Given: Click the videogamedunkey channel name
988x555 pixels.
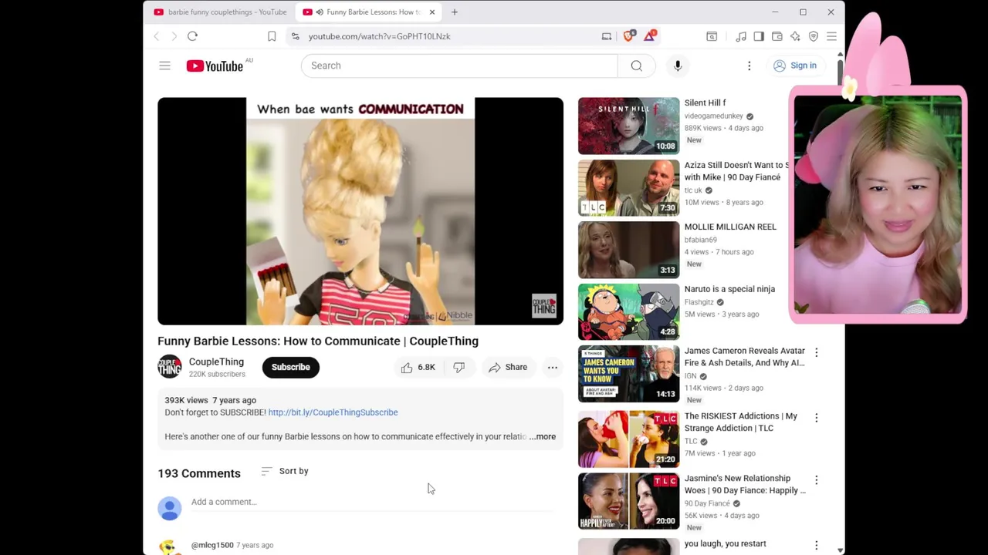Looking at the screenshot, I should click(714, 116).
